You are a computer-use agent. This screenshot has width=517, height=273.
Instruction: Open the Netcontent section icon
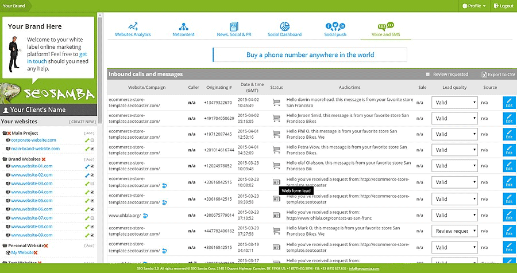point(184,26)
